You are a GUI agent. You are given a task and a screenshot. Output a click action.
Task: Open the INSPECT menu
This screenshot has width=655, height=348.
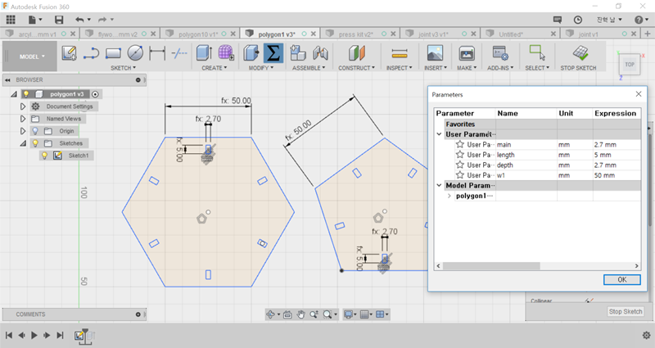400,68
